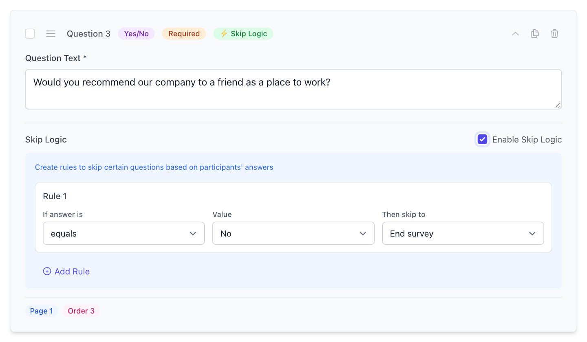Click the textarea resize grip corner

[558, 105]
